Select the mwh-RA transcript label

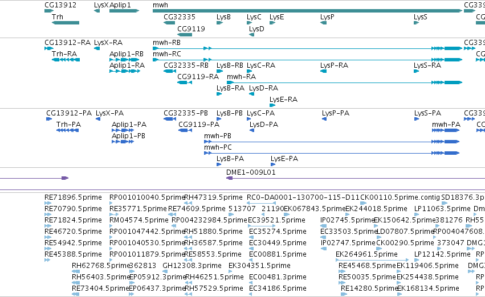[x=241, y=77]
